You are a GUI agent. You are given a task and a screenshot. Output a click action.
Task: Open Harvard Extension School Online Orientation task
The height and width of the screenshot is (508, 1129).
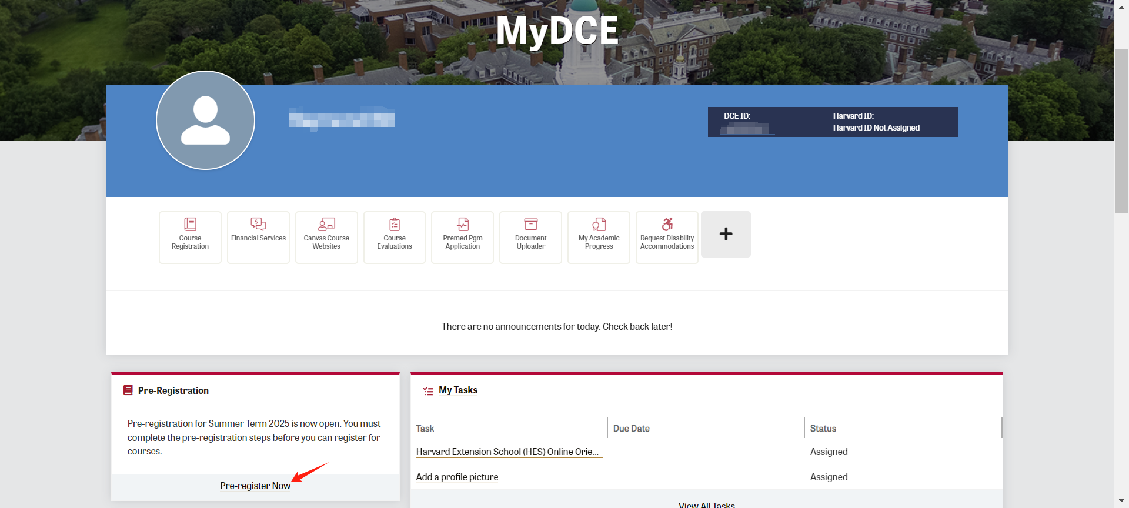(x=507, y=452)
